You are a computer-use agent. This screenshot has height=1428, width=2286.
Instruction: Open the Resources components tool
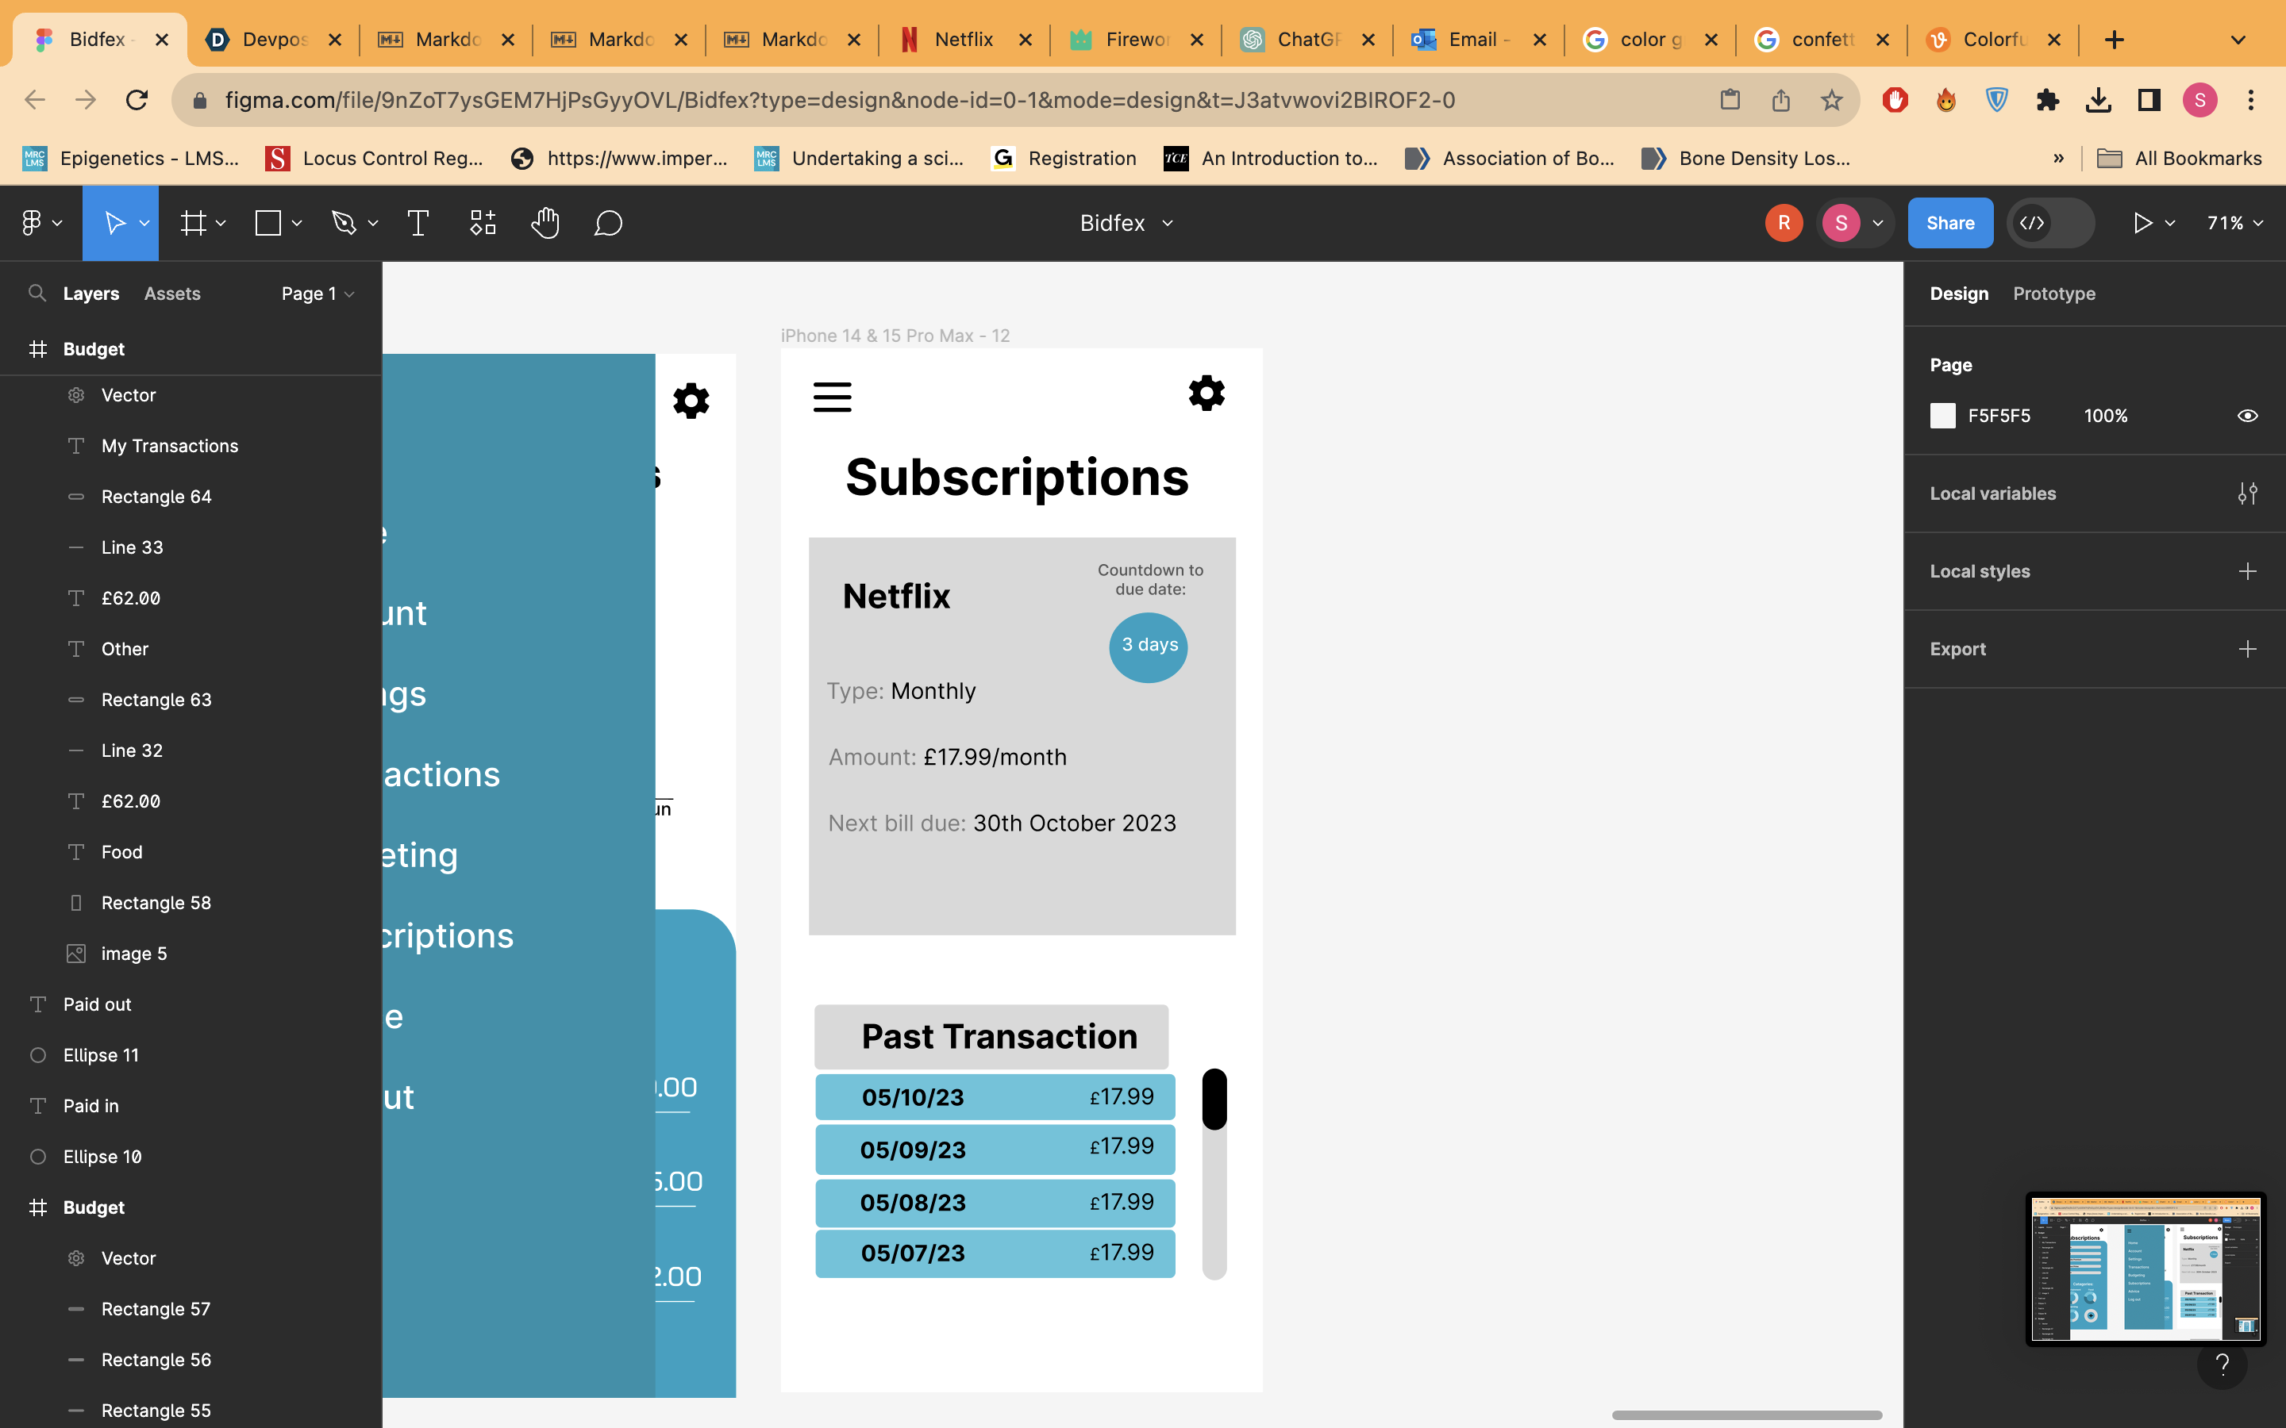(483, 223)
